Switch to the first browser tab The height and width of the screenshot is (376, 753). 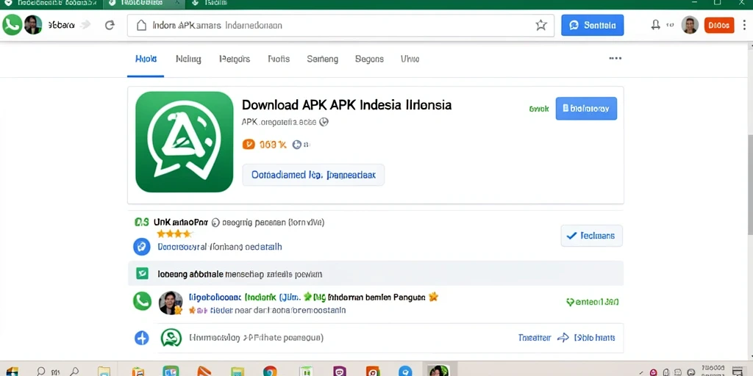[51, 4]
